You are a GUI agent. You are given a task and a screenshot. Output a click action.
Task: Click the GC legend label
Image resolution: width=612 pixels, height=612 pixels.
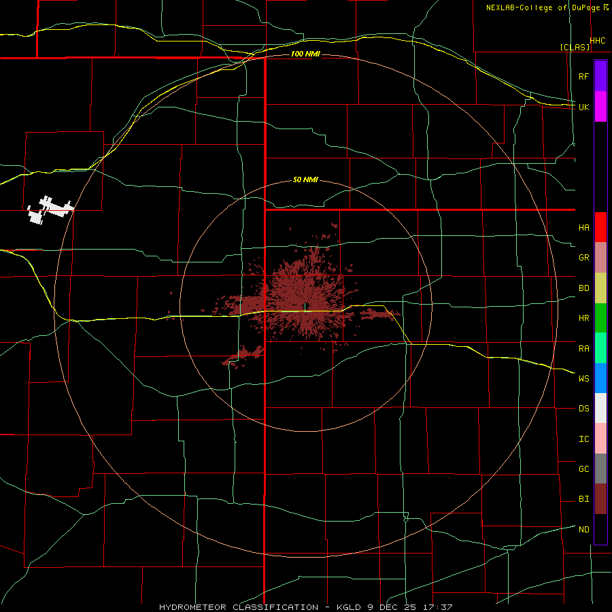pos(583,469)
